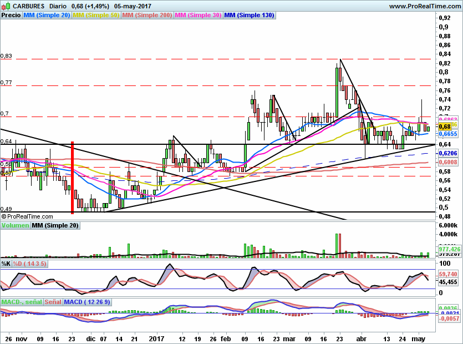Viewport: 463px width, 344px height.
Task: Click the www.ProRealTime.com link
Action: (425, 6)
